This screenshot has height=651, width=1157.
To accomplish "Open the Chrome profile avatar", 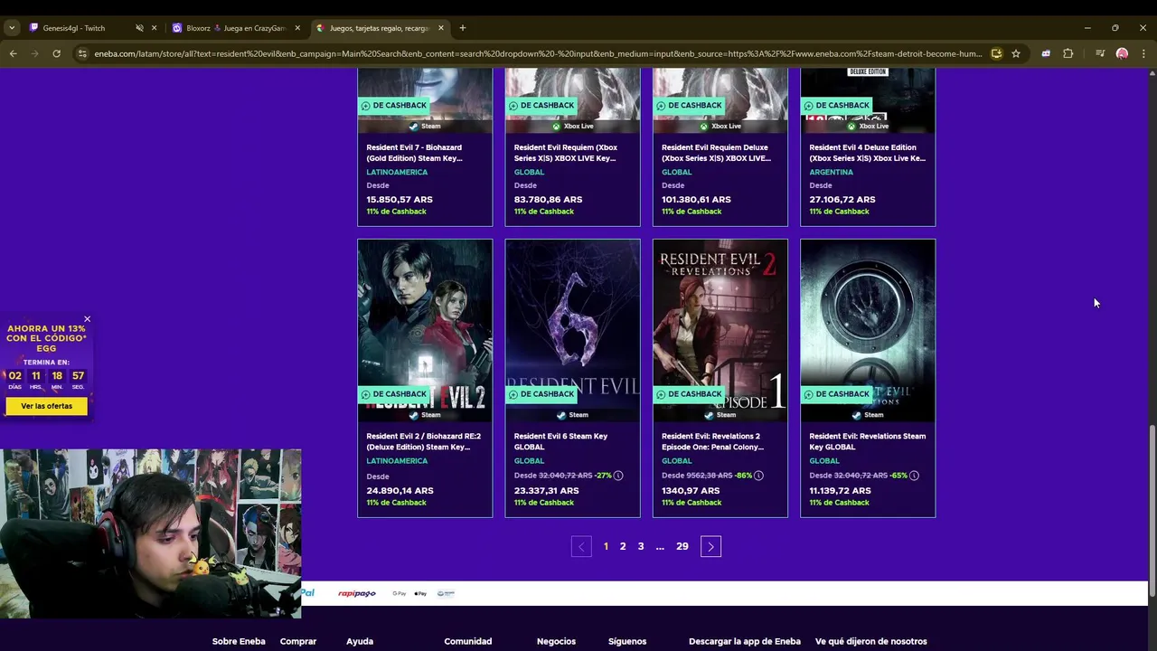I will click(x=1122, y=53).
